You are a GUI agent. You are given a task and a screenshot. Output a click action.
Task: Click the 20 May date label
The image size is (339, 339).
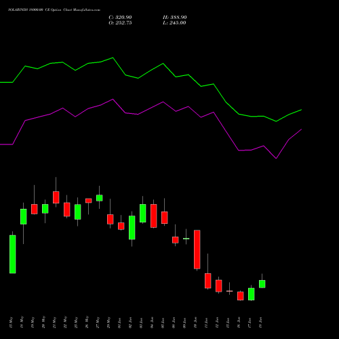point(44,323)
